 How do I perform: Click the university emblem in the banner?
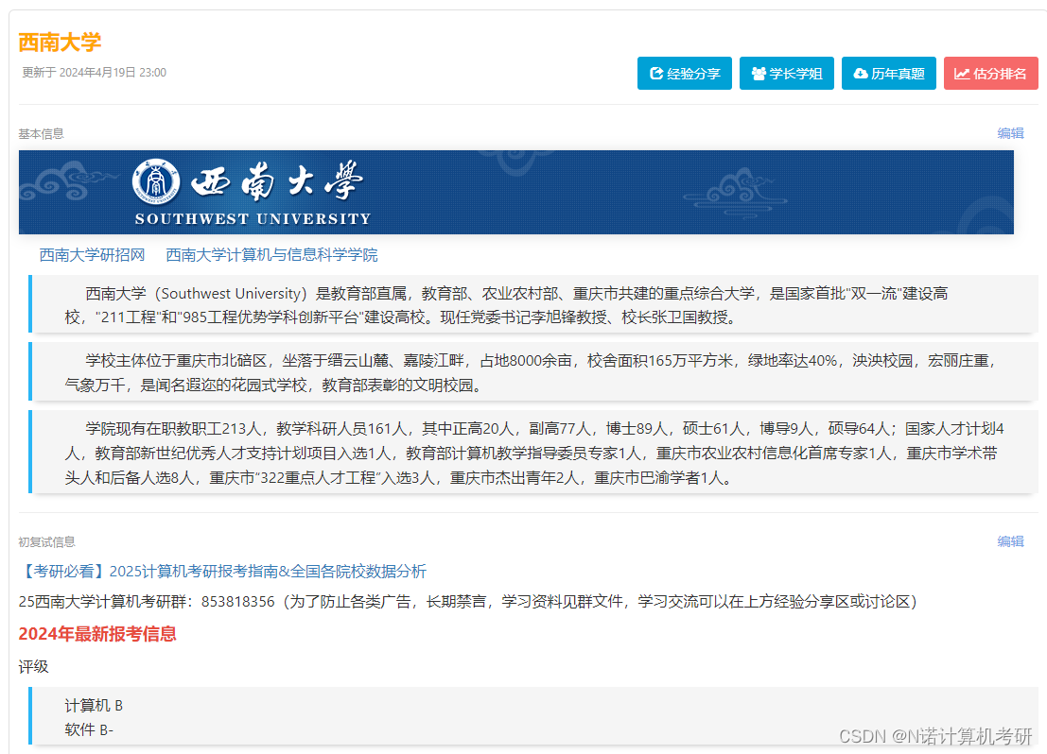click(155, 180)
